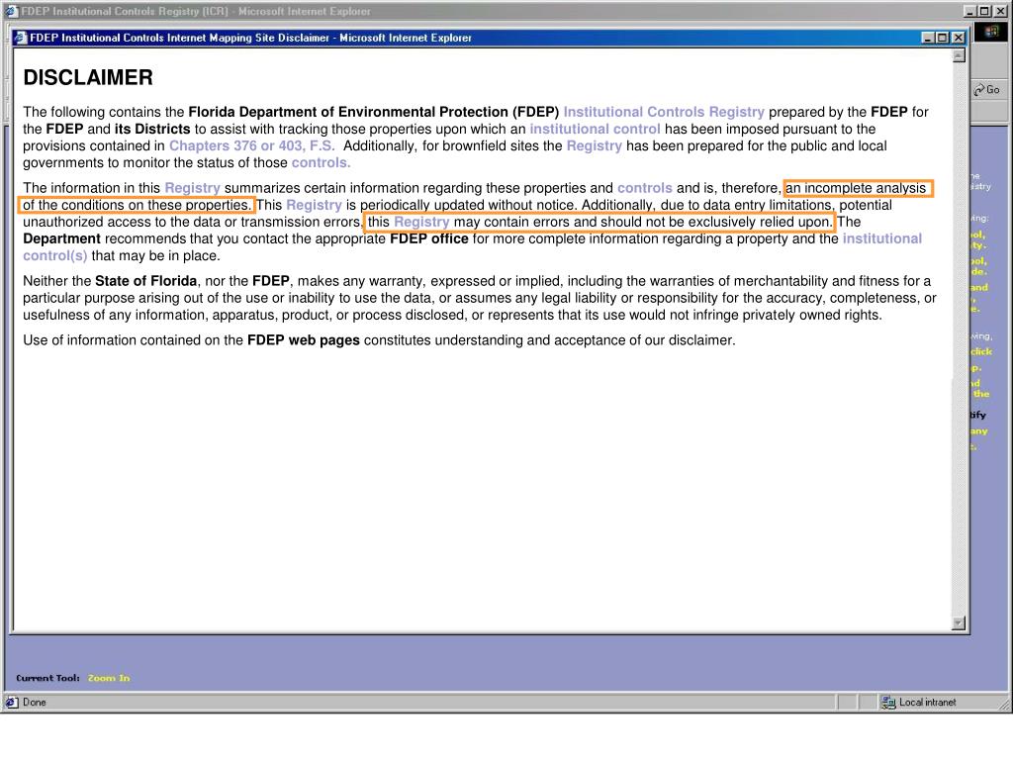Click the Local intranet zone icon
Viewport: 1013px width, 760px height.
(x=889, y=702)
